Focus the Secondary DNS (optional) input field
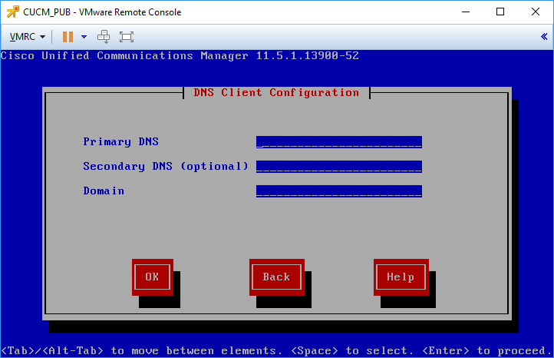This screenshot has width=554, height=358. click(339, 166)
